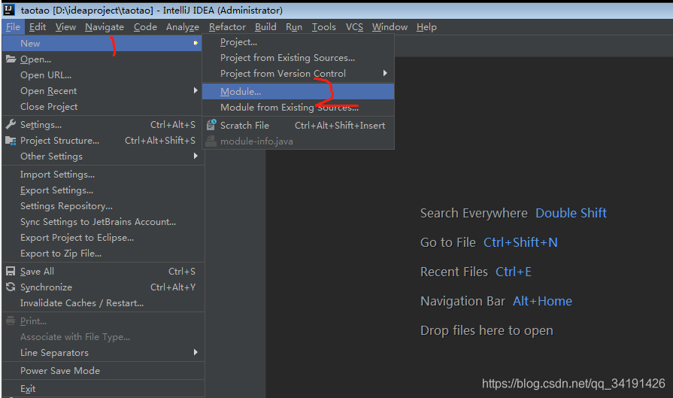Viewport: 673px width, 398px height.
Task: Choose Save All
Action: pyautogui.click(x=102, y=272)
